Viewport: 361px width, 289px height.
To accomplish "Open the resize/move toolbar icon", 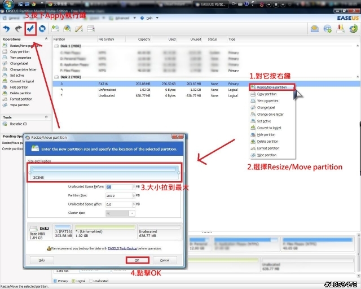I will pos(55,29).
